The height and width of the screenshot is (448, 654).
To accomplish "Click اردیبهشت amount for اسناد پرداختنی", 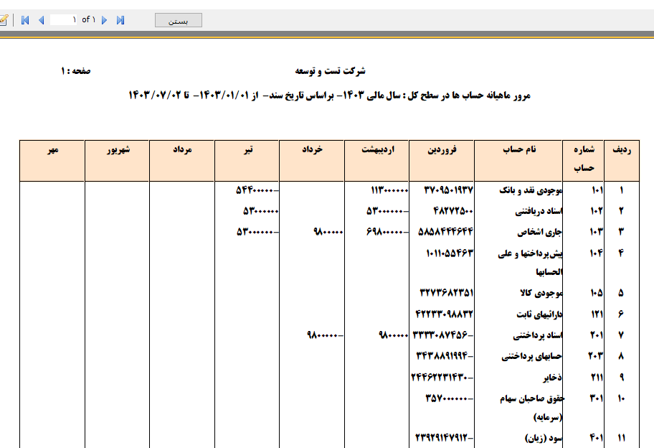I will [393, 335].
